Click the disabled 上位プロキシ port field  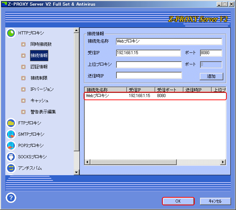(x=211, y=64)
